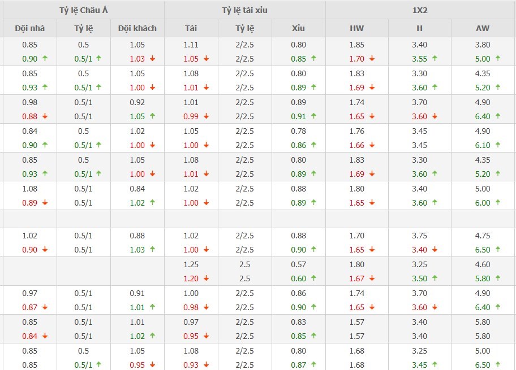Click red down arrow beside 1.70 in HW column
The image size is (516, 370).
(372, 59)
